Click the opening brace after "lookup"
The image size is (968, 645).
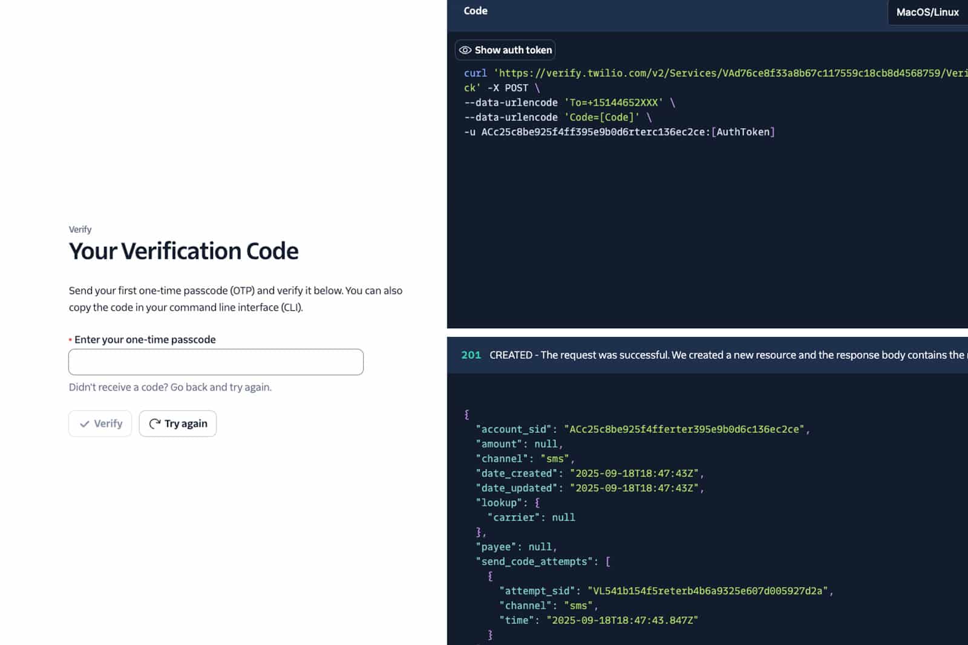(x=537, y=503)
